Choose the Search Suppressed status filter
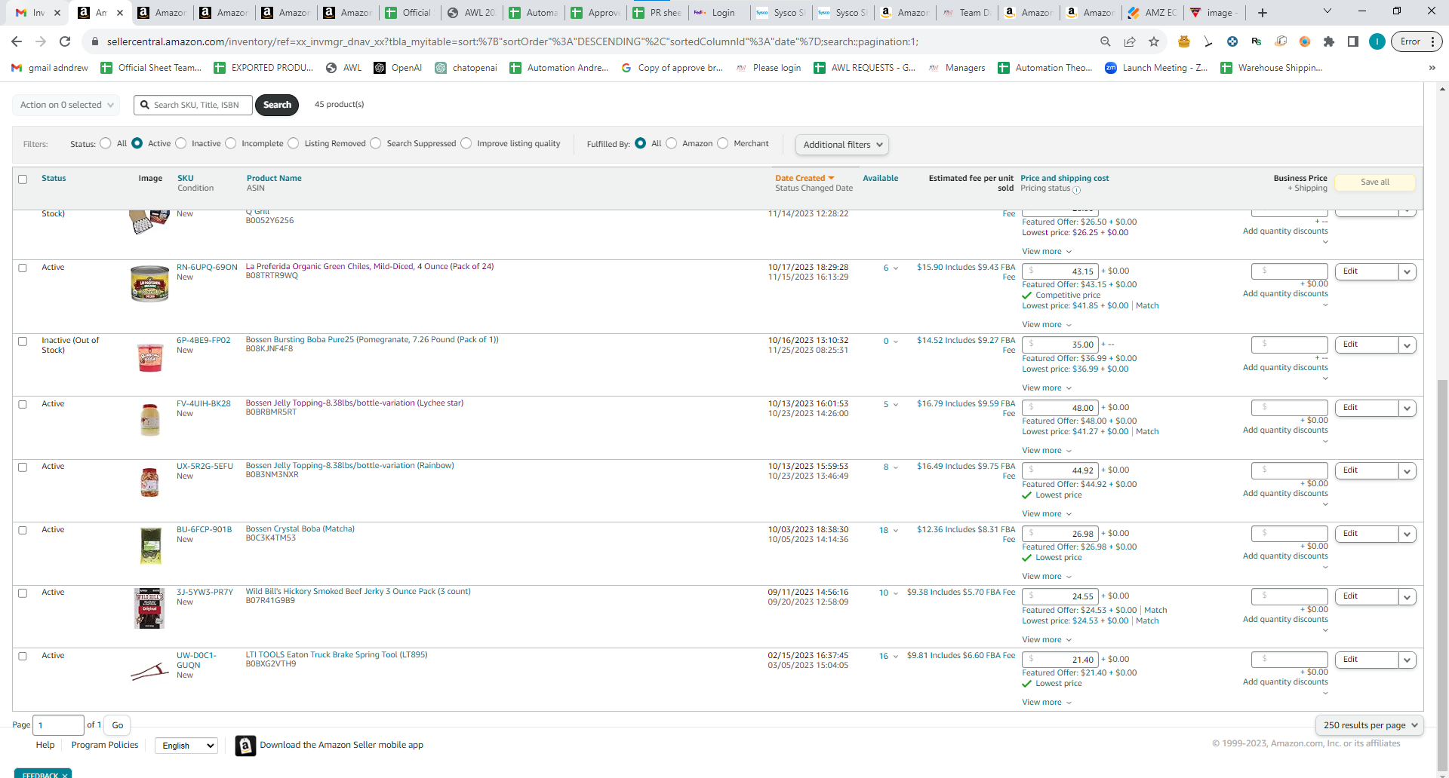This screenshot has width=1449, height=778. [x=376, y=143]
